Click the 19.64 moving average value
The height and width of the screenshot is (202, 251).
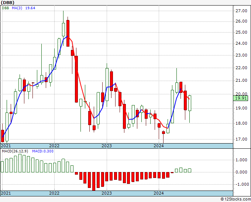tap(30, 8)
